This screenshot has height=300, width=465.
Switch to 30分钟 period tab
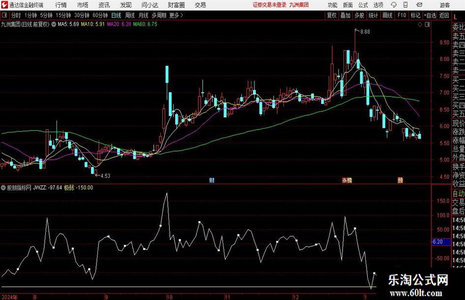click(x=82, y=15)
